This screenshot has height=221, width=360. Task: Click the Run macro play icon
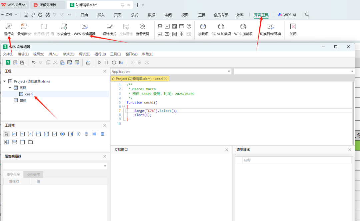99,62
